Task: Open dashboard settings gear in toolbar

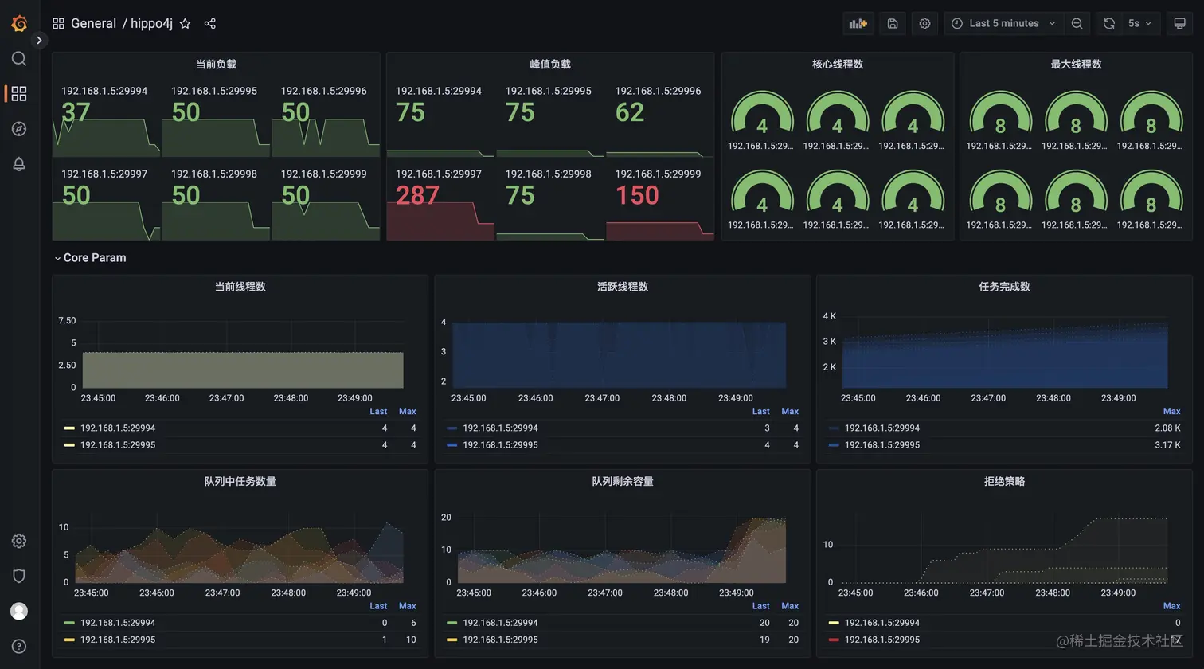Action: [924, 23]
